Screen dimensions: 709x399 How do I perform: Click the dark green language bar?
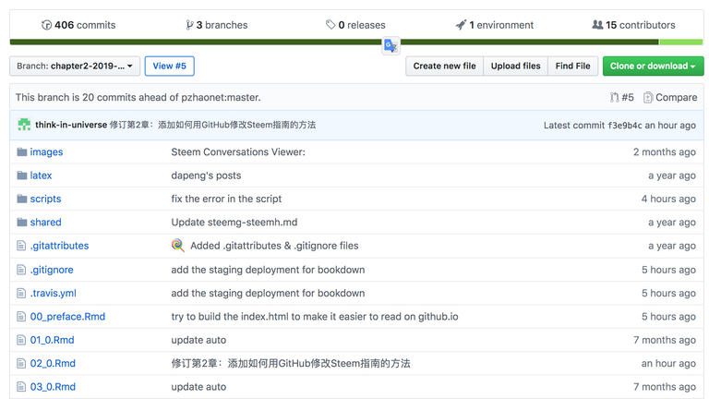[x=334, y=42]
